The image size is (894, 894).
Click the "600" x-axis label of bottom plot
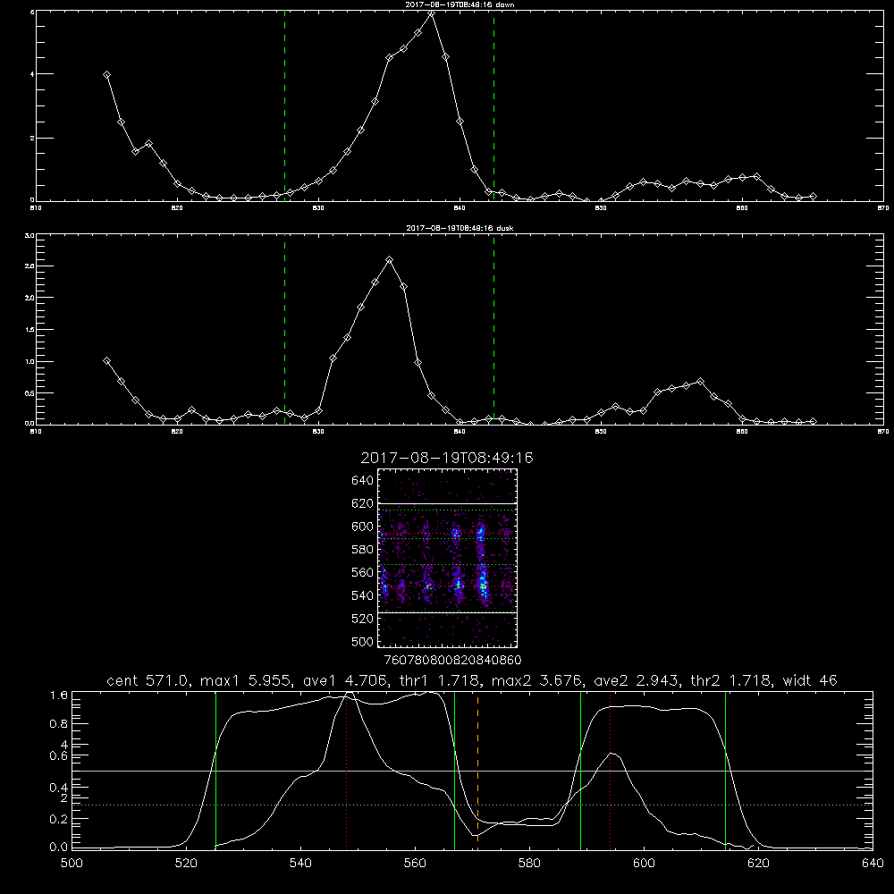644,864
